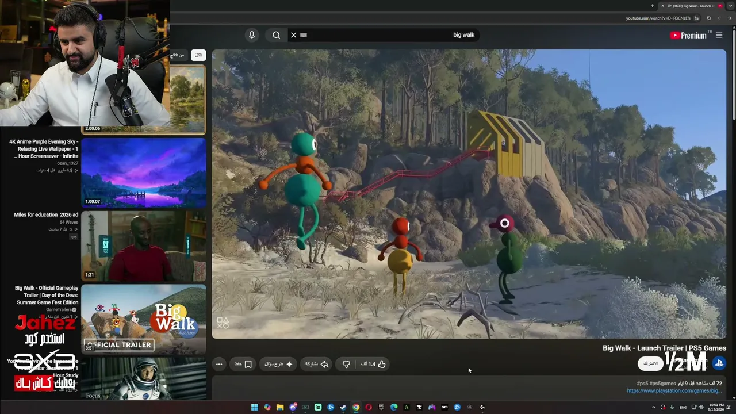Open the astronaut Focus video thumbnail
This screenshot has width=736, height=414.
(x=144, y=378)
